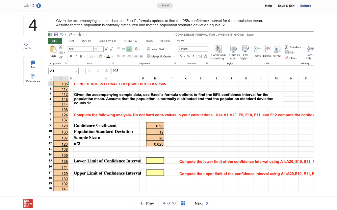Go to Next question
The height and width of the screenshot is (210, 337).
tap(201, 203)
